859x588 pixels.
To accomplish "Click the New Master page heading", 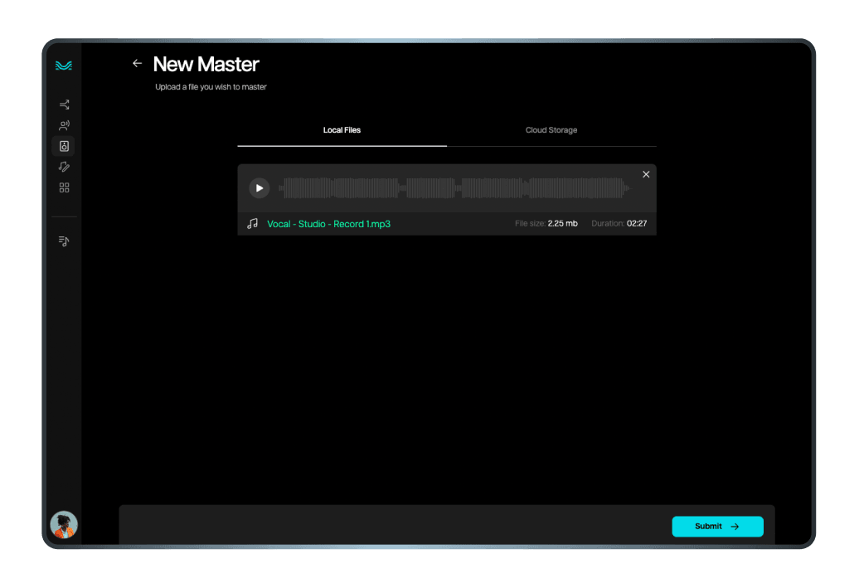I will [206, 64].
